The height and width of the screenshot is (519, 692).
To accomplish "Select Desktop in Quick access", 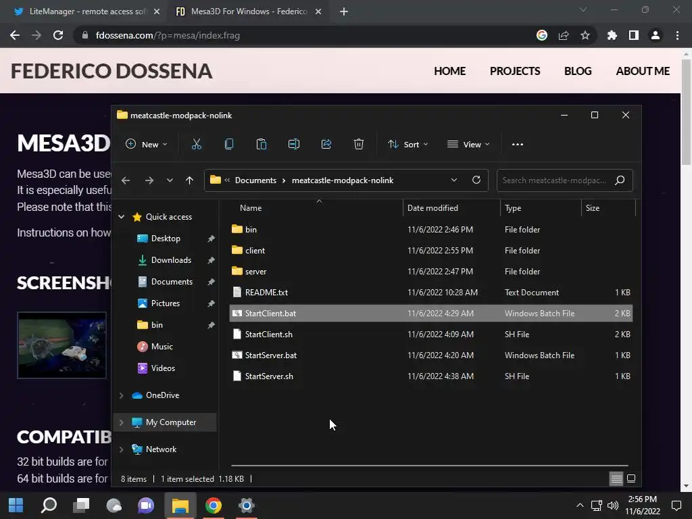I will tap(166, 239).
